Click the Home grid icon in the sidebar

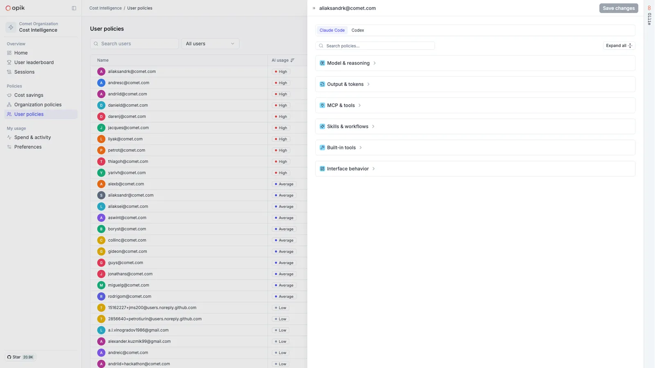coord(9,53)
